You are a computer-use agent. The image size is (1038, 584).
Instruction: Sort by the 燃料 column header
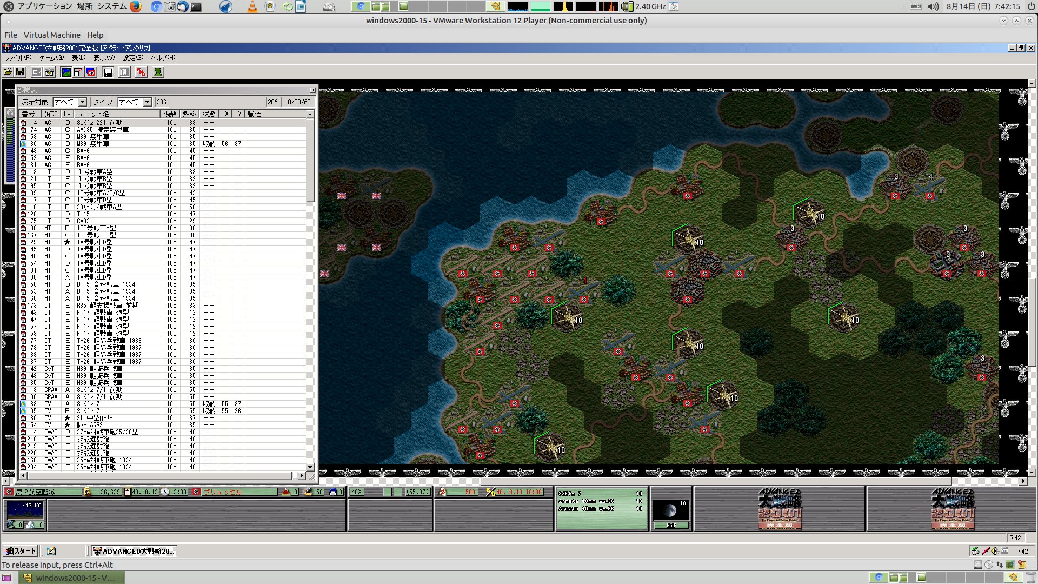189,114
